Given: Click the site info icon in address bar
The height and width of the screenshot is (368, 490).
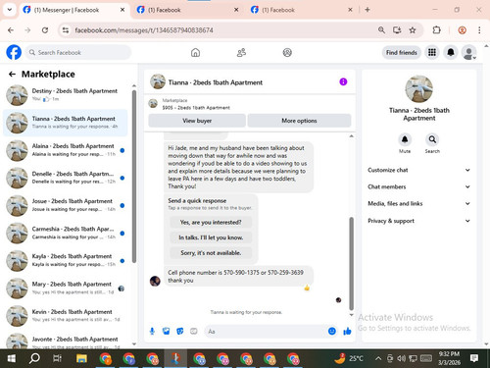Looking at the screenshot, I should coord(66,30).
